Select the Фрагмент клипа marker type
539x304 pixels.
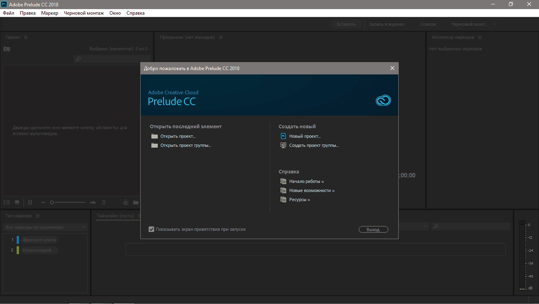point(39,240)
